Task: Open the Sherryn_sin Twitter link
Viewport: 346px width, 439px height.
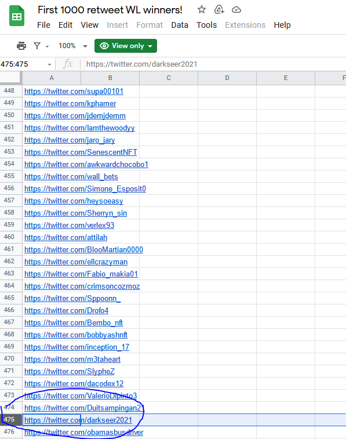Action: [x=75, y=213]
